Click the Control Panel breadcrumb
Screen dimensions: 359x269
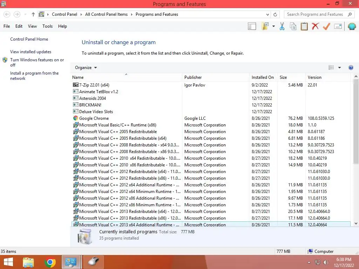(65, 14)
